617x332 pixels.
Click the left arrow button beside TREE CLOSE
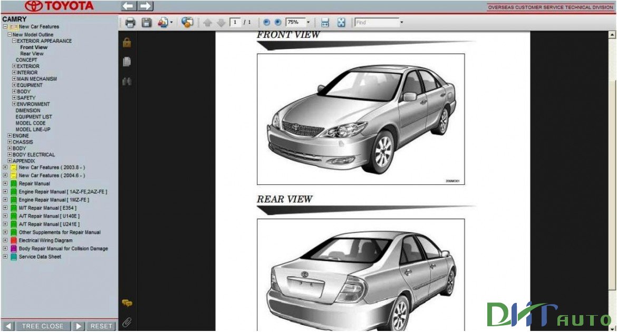pyautogui.click(x=8, y=326)
